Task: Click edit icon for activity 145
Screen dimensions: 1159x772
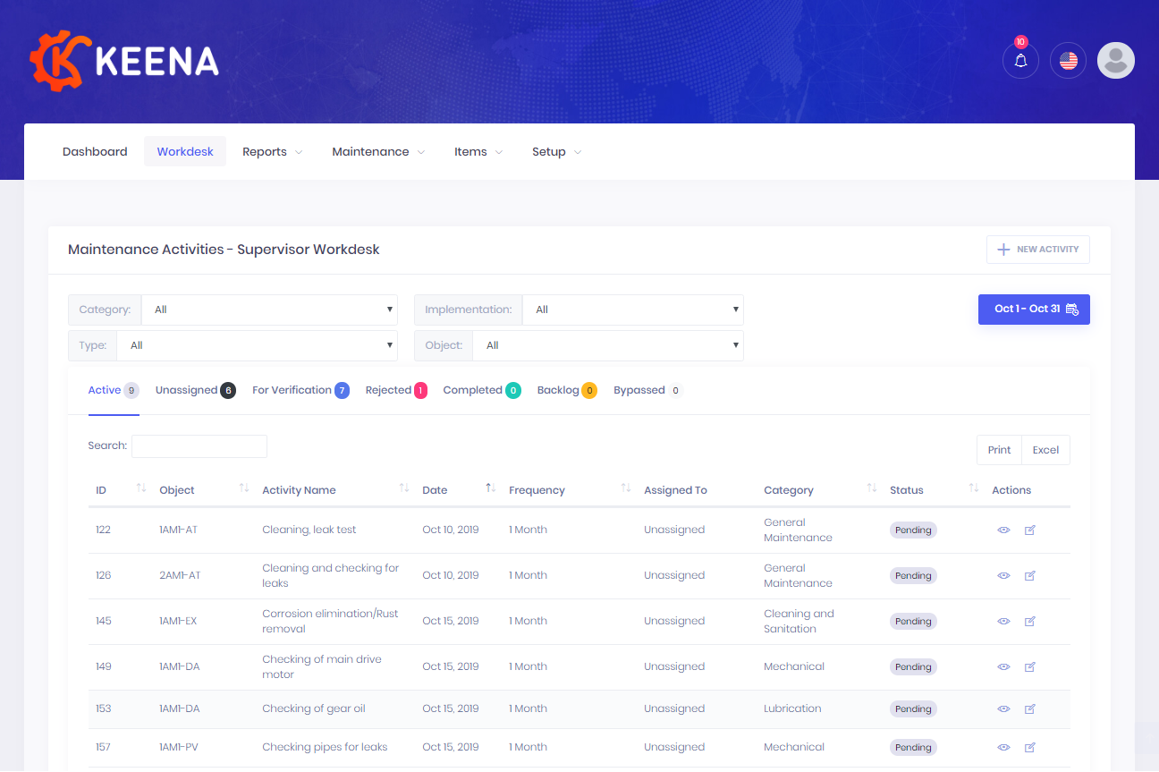Action: coord(1029,621)
